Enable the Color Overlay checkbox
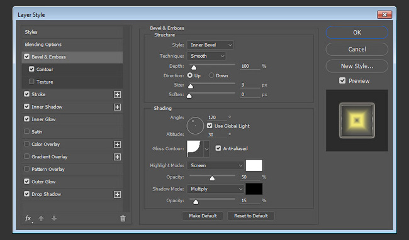 click(26, 144)
